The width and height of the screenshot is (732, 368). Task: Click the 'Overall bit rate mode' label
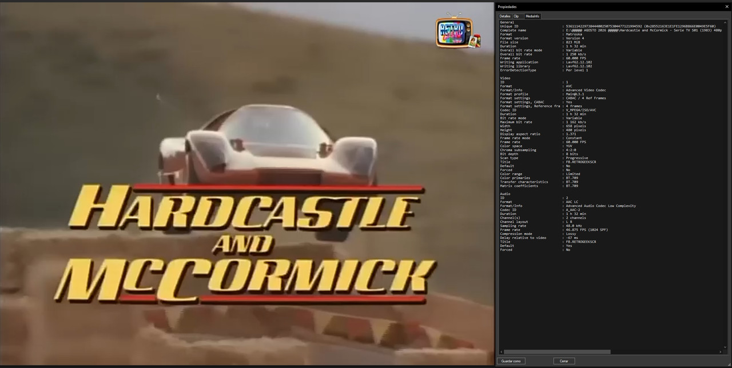(521, 50)
